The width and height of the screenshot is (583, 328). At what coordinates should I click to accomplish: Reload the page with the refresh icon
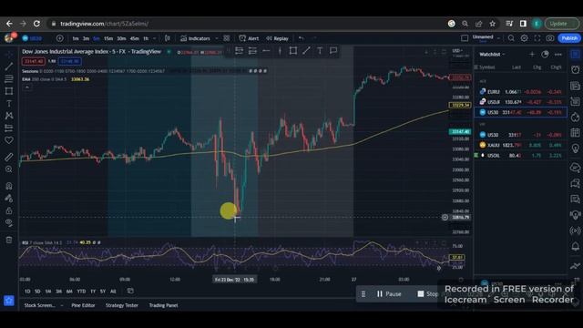coord(36,24)
